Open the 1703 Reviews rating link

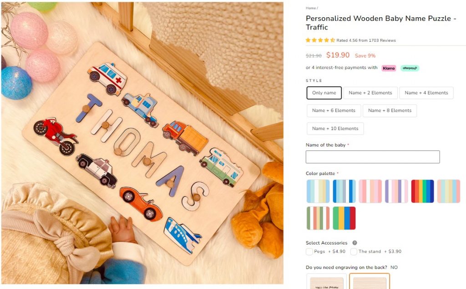pos(366,40)
